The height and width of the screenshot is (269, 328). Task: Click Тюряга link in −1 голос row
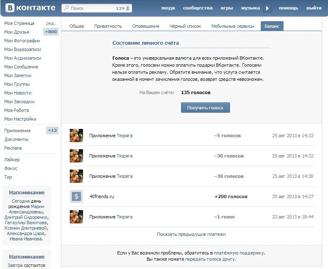[x=125, y=217]
